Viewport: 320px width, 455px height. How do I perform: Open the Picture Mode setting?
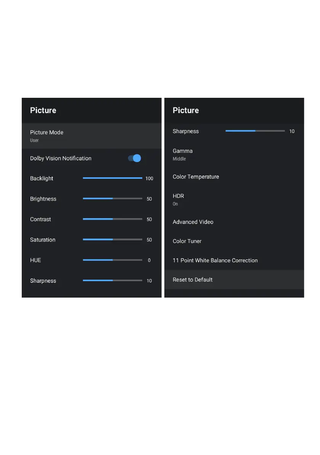(92, 136)
